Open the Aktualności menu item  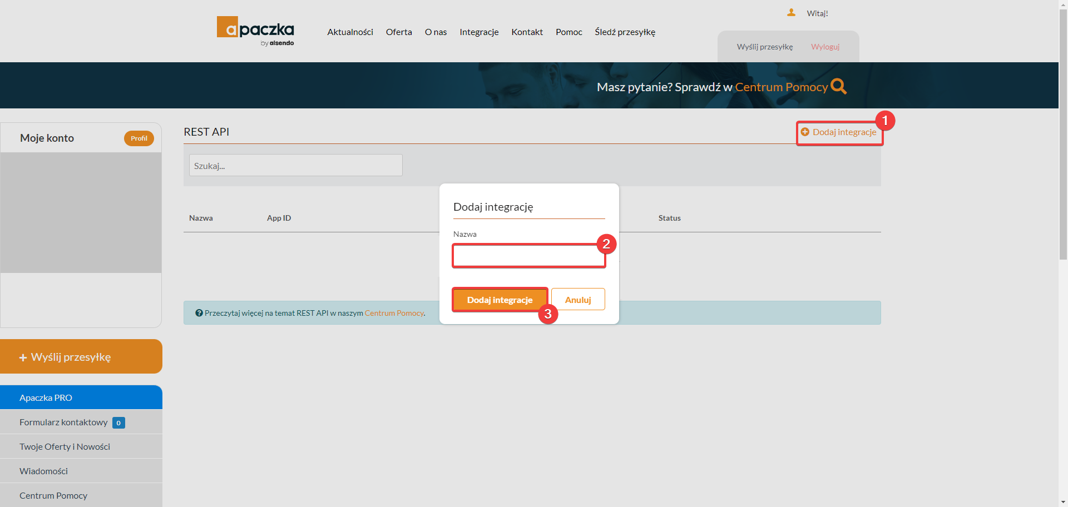tap(350, 32)
